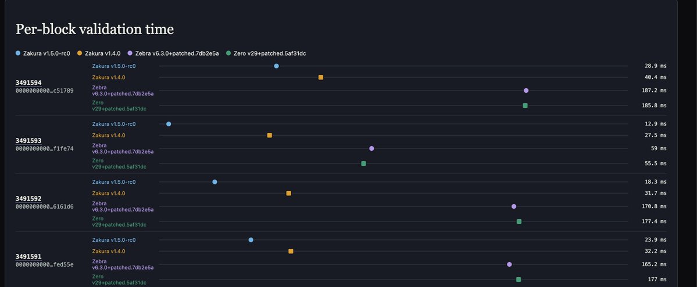Image resolution: width=697 pixels, height=287 pixels.
Task: Click blue dot marker for block 3491592
Action: click(215, 182)
